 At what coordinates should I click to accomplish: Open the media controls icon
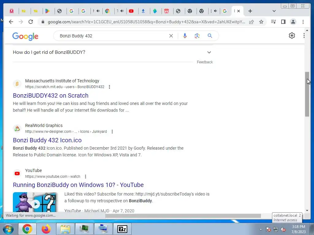(273, 22)
